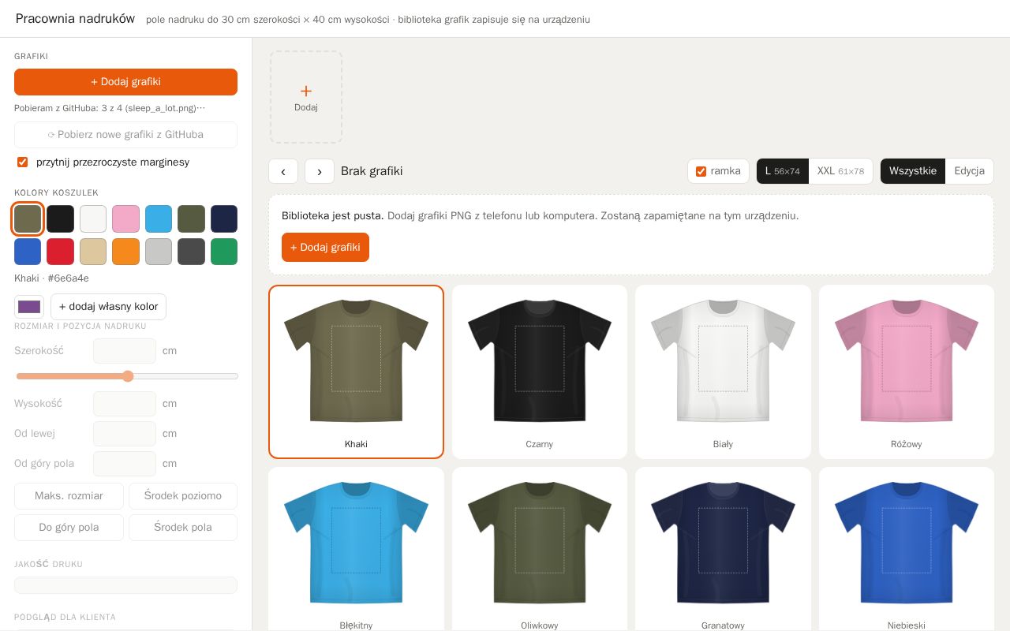The height and width of the screenshot is (631, 1010).
Task: Switch to the Edycja view tab
Action: pyautogui.click(x=969, y=171)
